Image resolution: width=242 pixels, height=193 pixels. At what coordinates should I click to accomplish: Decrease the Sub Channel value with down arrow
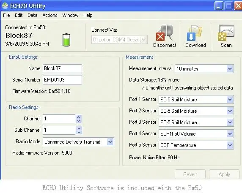click(x=79, y=132)
